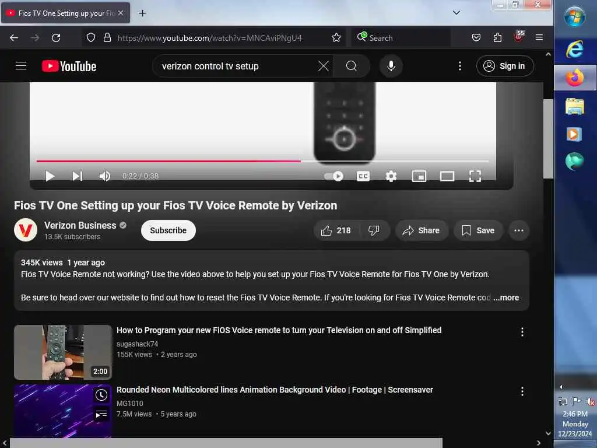Dislike this video
The image size is (597, 448).
374,230
